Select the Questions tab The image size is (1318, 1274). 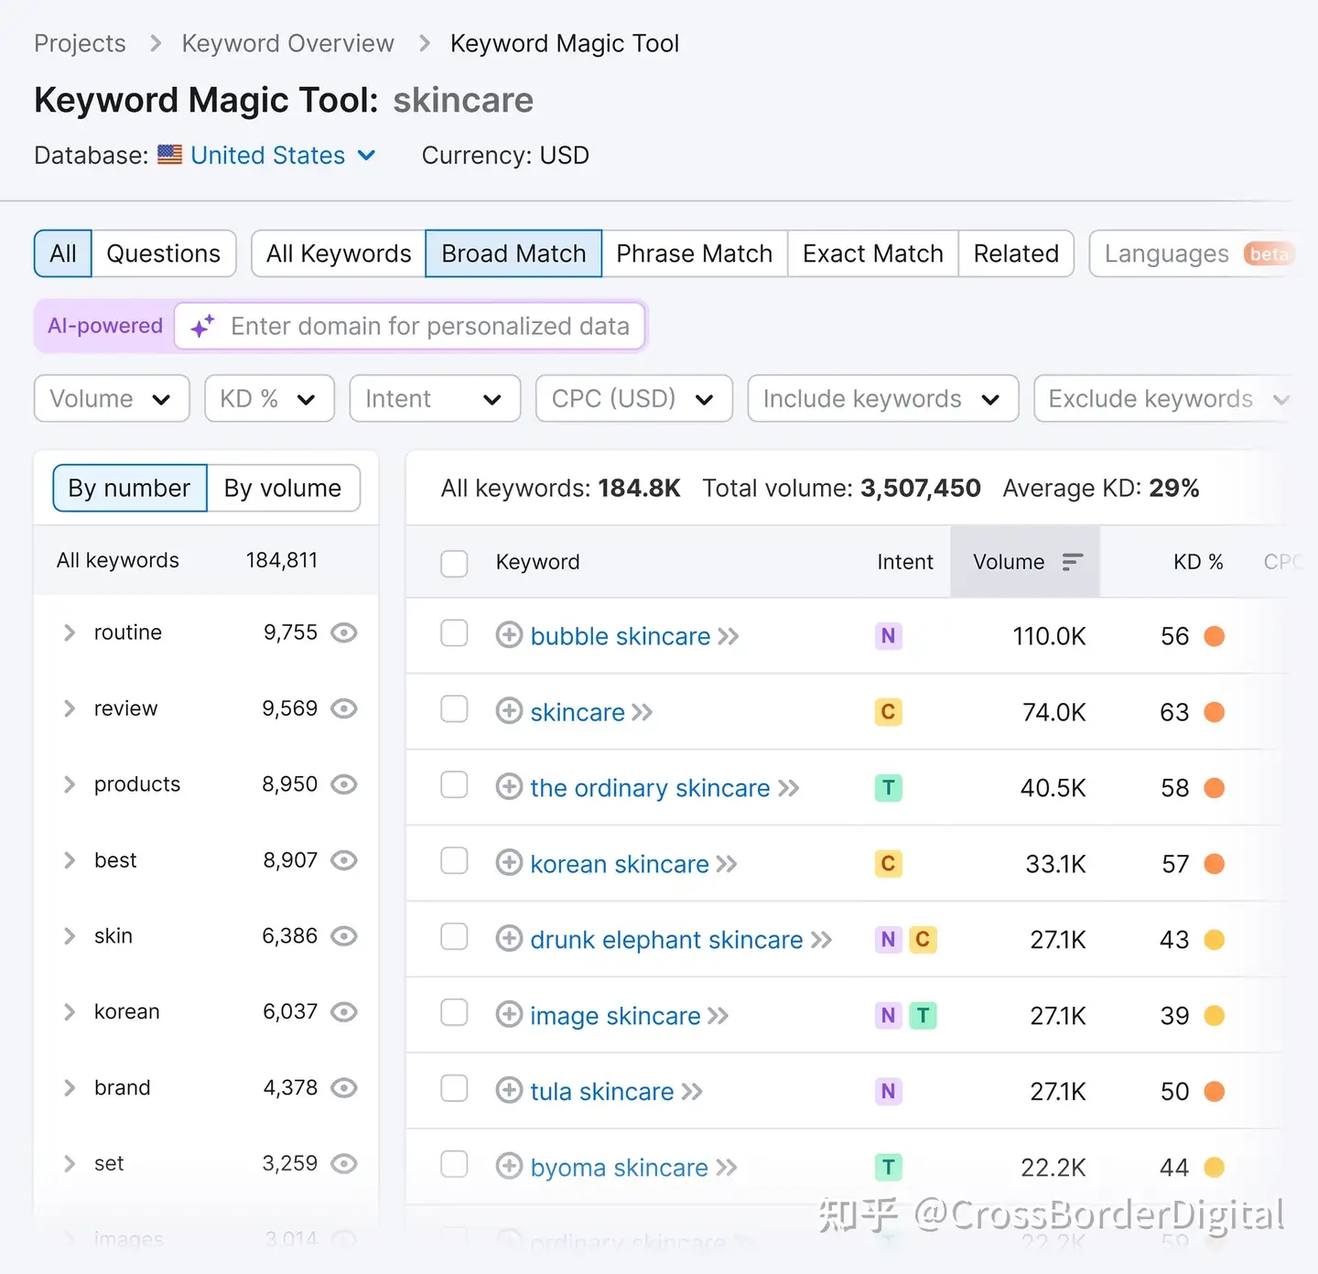point(163,254)
